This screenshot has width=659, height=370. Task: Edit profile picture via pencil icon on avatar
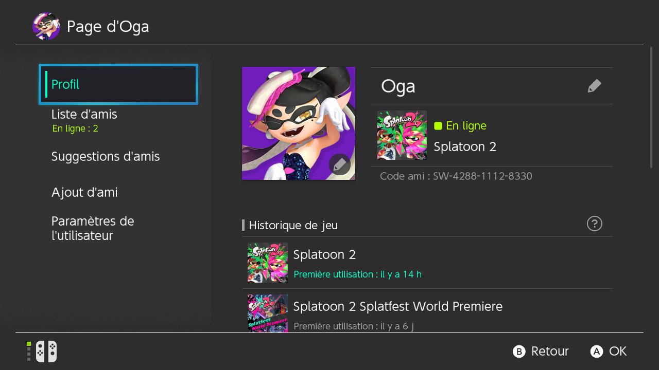pyautogui.click(x=339, y=164)
